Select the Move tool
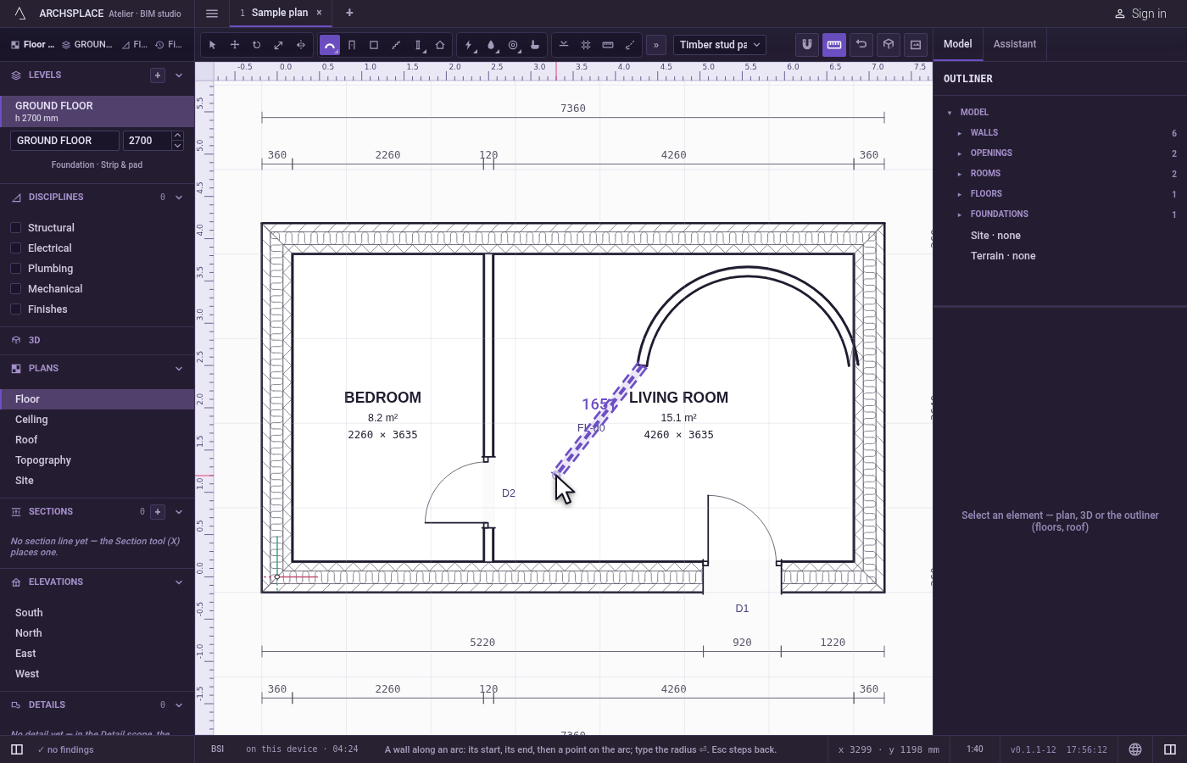The image size is (1187, 763). 235,45
